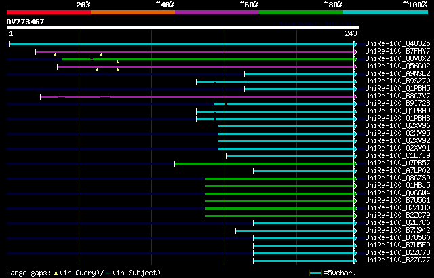Click the UniRef100_Q1PBH8 label
The width and height of the screenshot is (434, 278).
397,119
